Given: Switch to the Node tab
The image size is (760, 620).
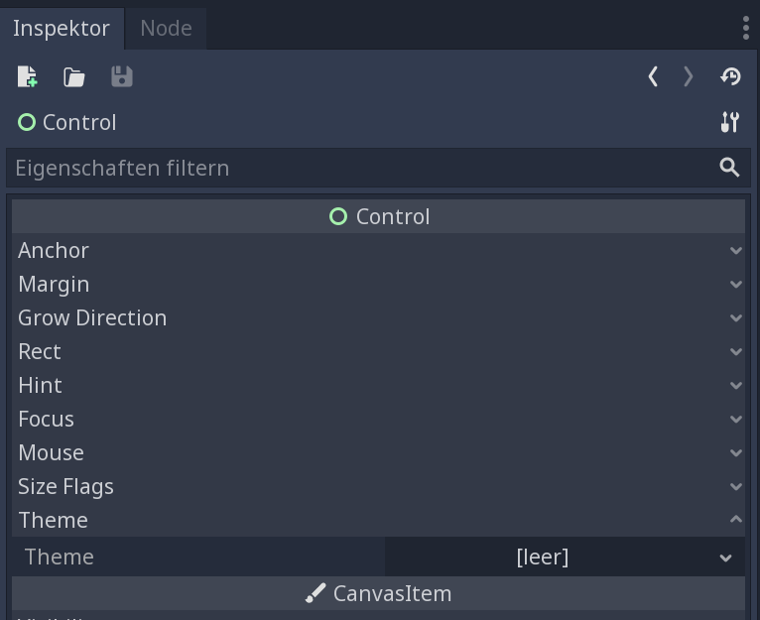Looking at the screenshot, I should (166, 28).
